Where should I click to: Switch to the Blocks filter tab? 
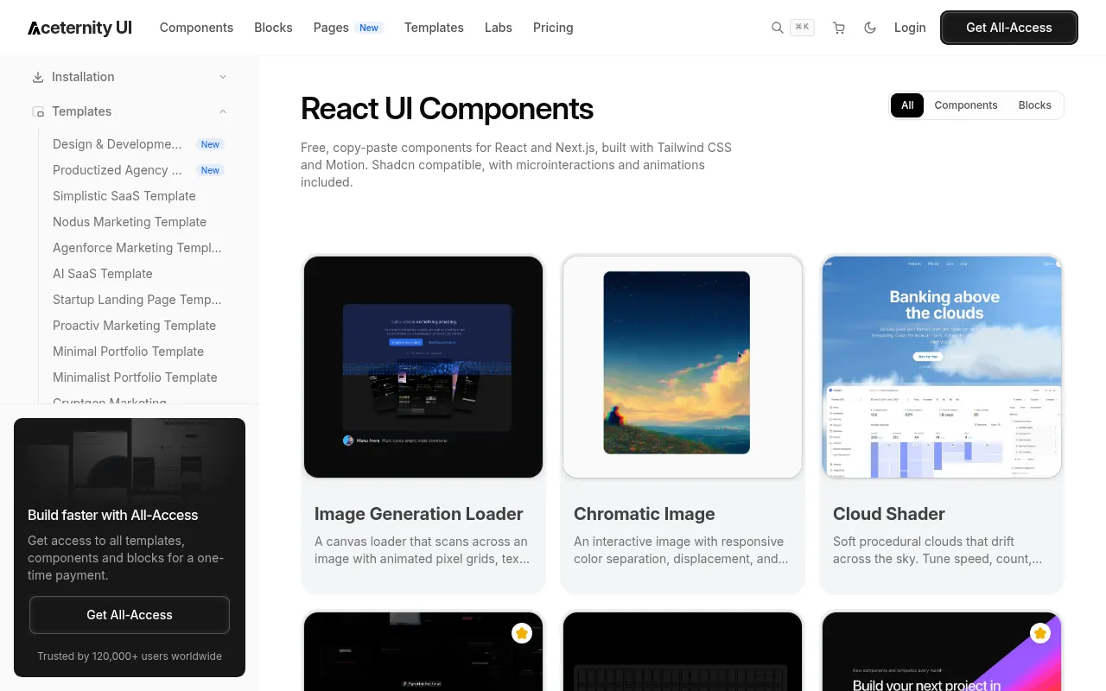pos(1035,105)
